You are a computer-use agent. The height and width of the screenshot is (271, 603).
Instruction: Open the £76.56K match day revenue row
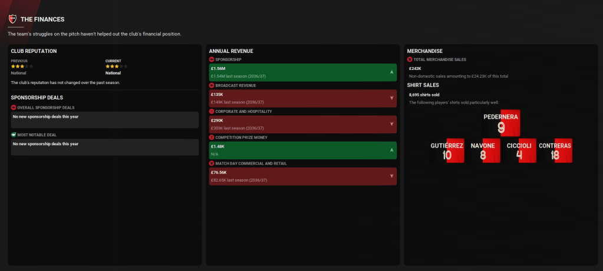pyautogui.click(x=302, y=176)
